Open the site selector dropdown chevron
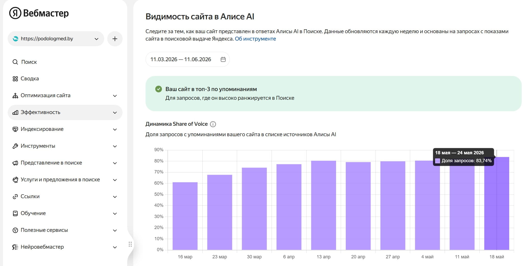524x266 pixels. (x=97, y=39)
